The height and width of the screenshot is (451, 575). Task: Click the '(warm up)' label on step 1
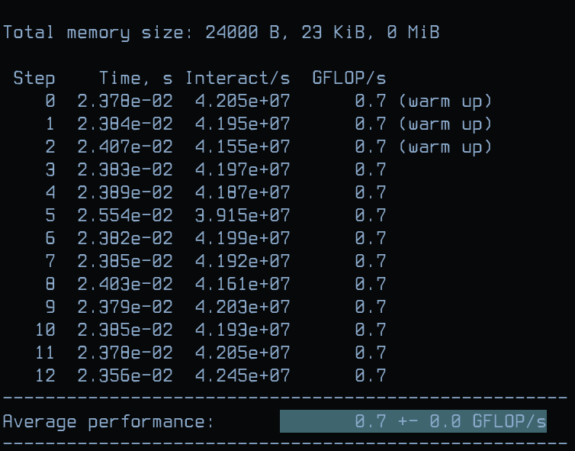[x=445, y=124]
